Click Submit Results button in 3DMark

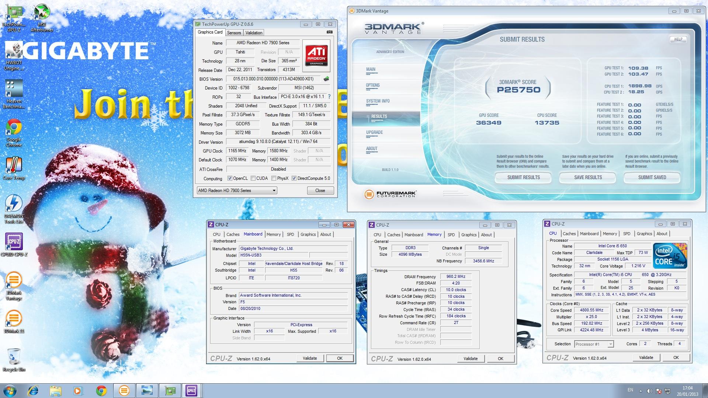pyautogui.click(x=523, y=177)
